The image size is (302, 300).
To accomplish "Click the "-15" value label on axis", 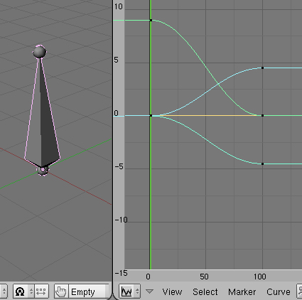I will pos(122,273).
